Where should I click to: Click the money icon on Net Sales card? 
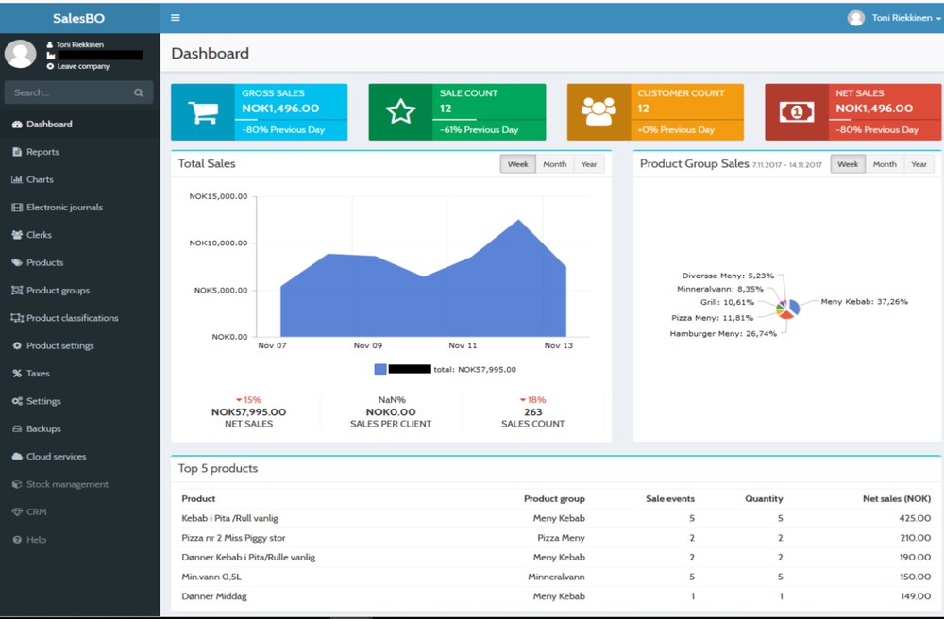[x=796, y=112]
